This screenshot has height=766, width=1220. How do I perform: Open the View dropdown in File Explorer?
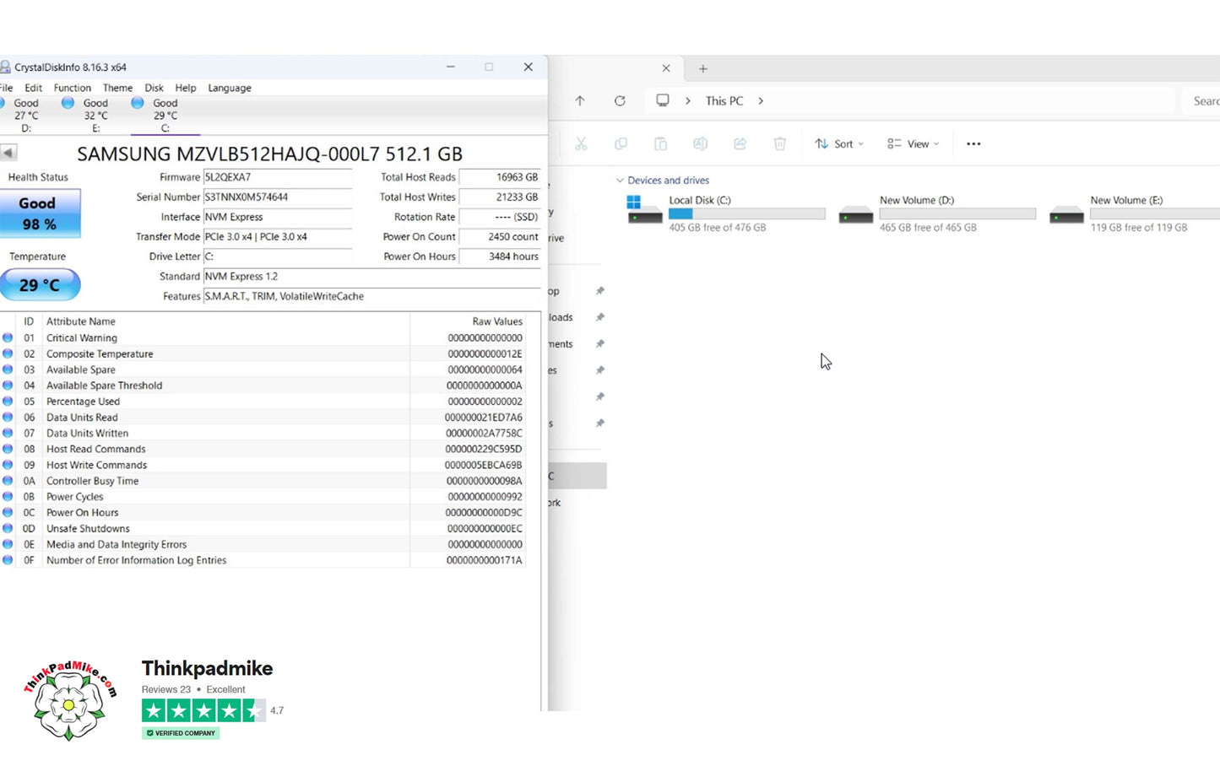[913, 143]
